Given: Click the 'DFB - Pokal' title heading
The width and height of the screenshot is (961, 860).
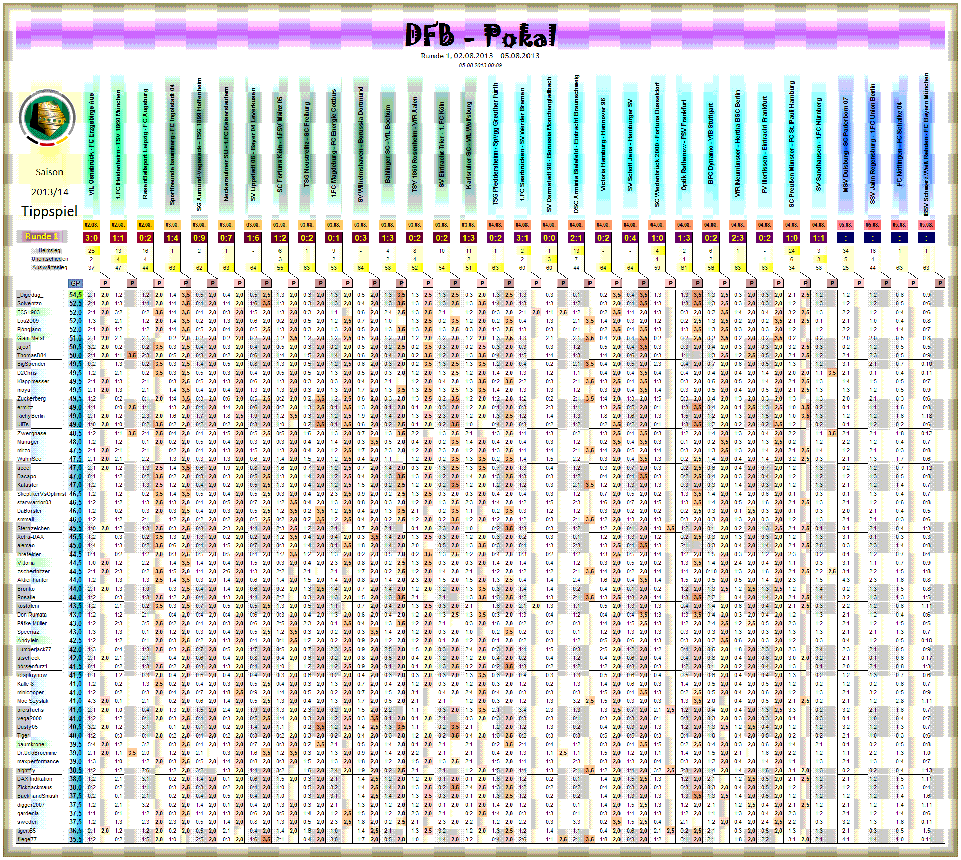Looking at the screenshot, I should (481, 35).
